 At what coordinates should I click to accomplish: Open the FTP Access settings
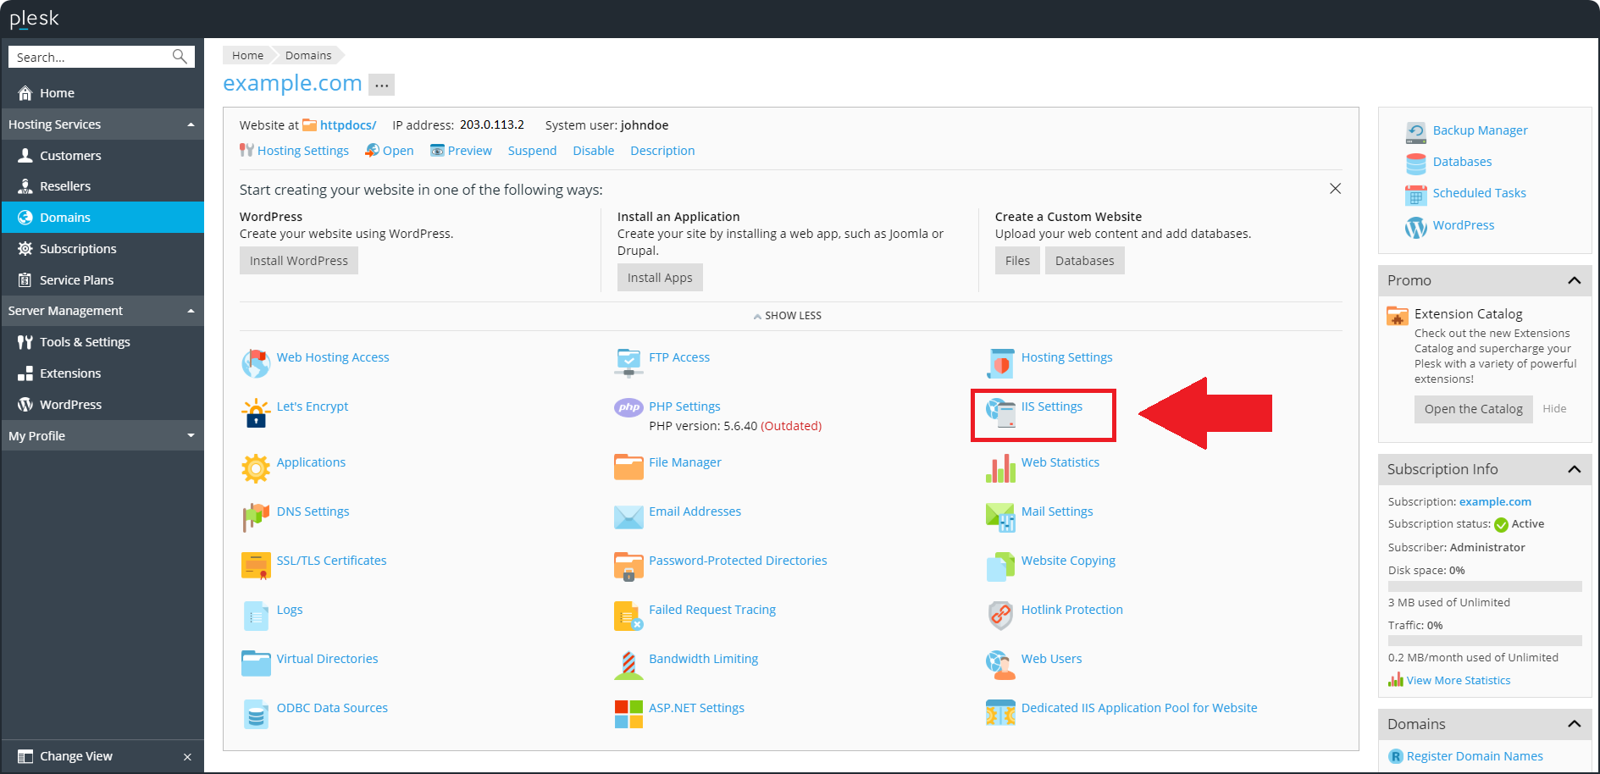679,357
